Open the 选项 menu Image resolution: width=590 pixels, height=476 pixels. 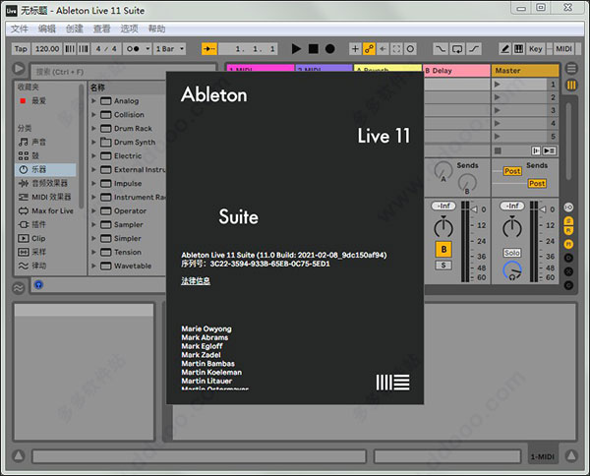129,29
